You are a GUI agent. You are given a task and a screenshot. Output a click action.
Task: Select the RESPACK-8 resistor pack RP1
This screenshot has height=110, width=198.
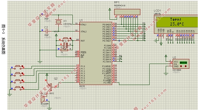[x=127, y=12]
